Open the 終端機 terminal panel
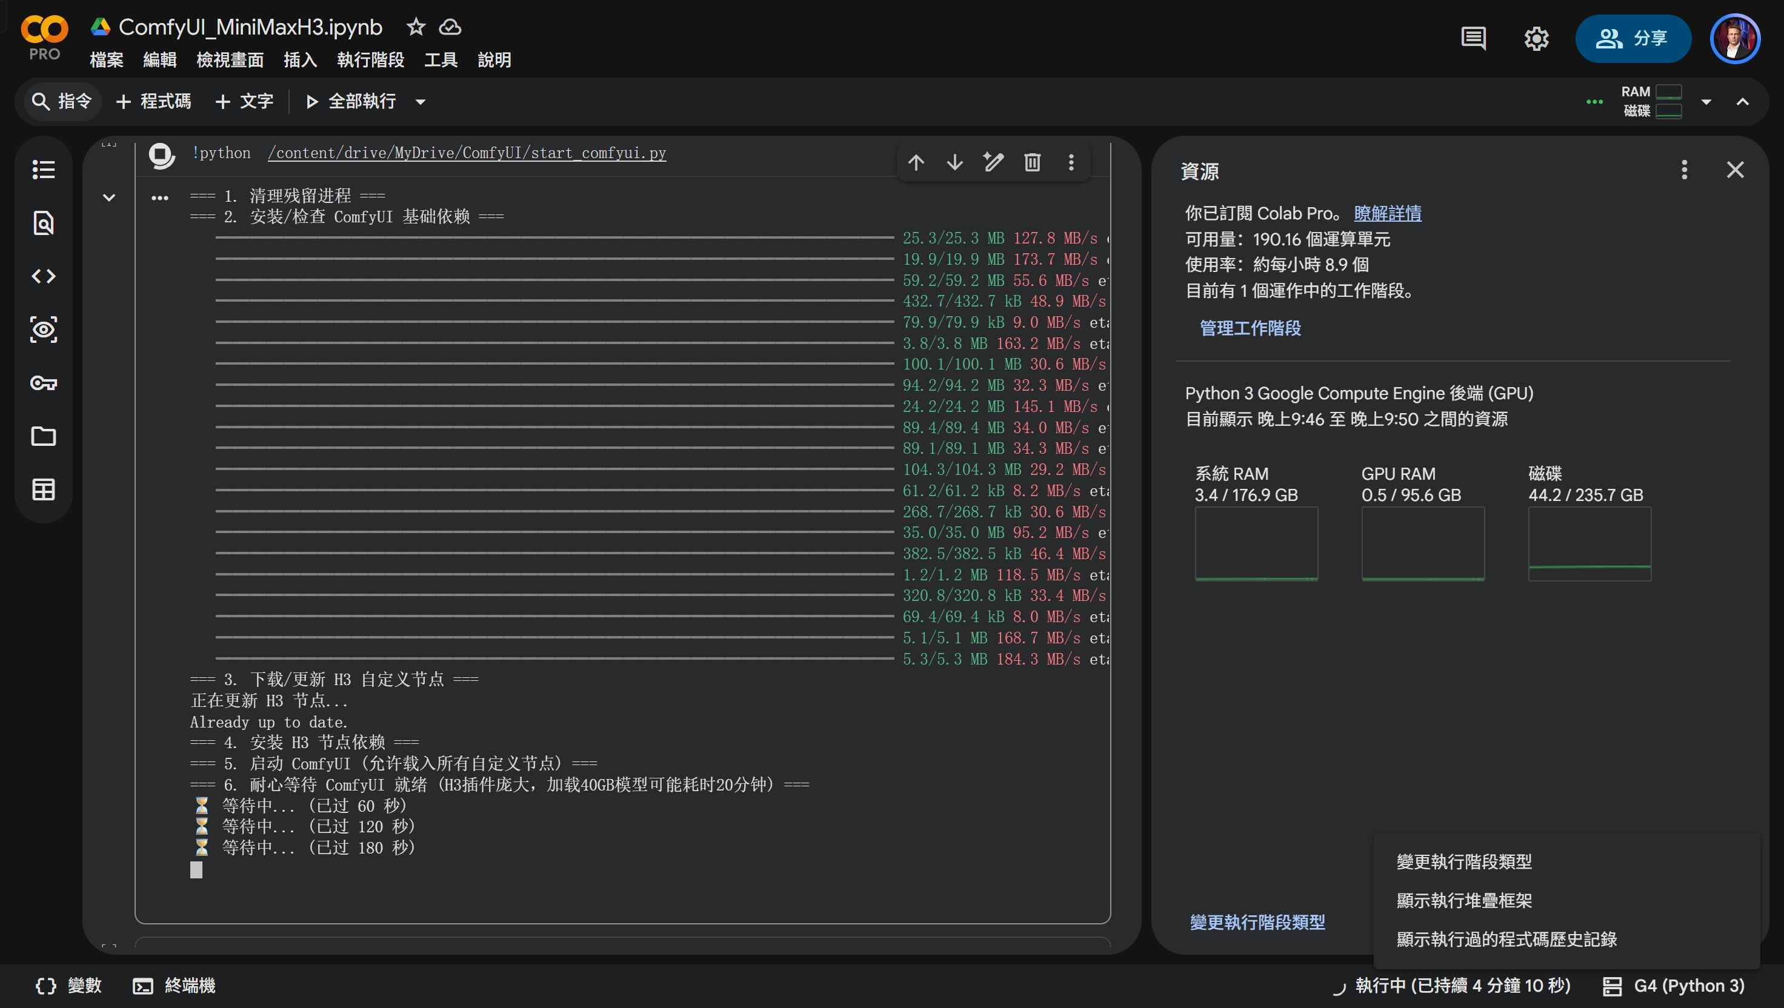Screen dimensions: 1784x1008 [x=175, y=985]
